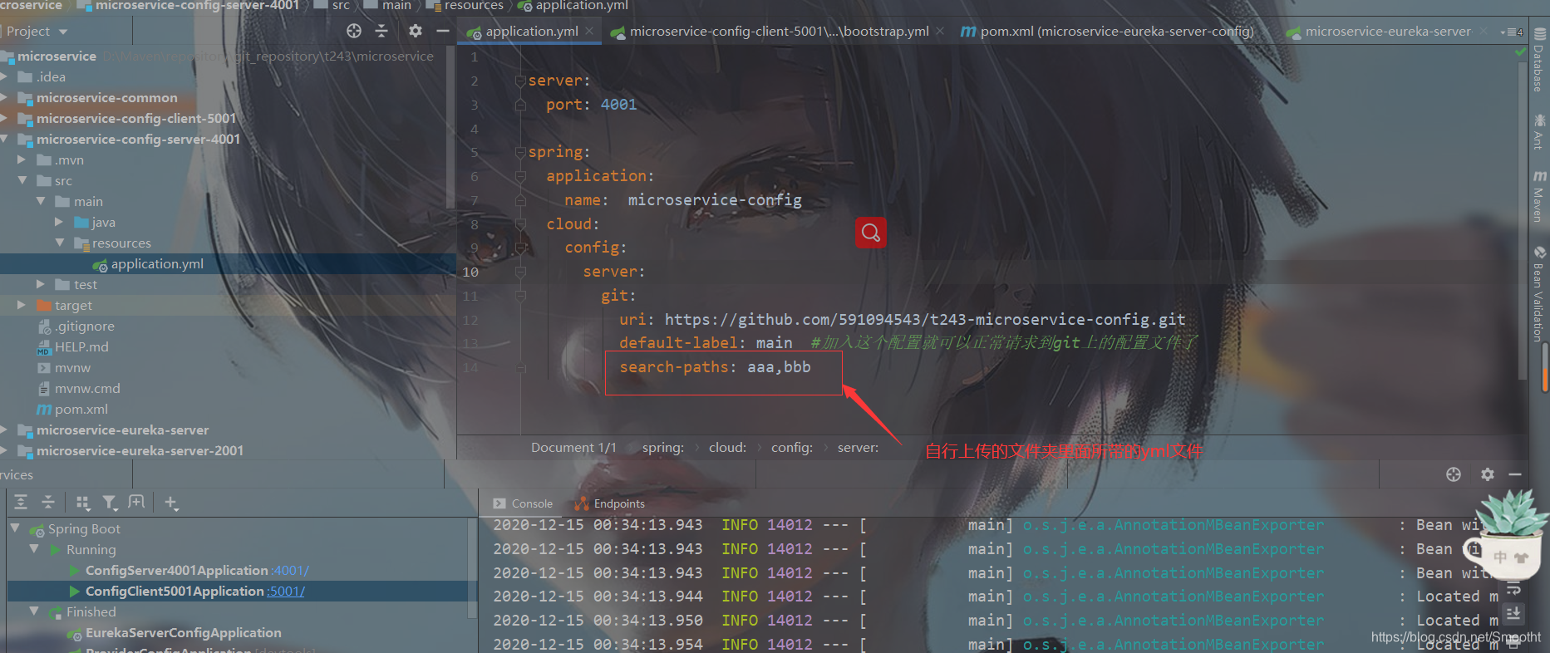Collapse the Running services group
The width and height of the screenshot is (1550, 653).
coord(34,548)
